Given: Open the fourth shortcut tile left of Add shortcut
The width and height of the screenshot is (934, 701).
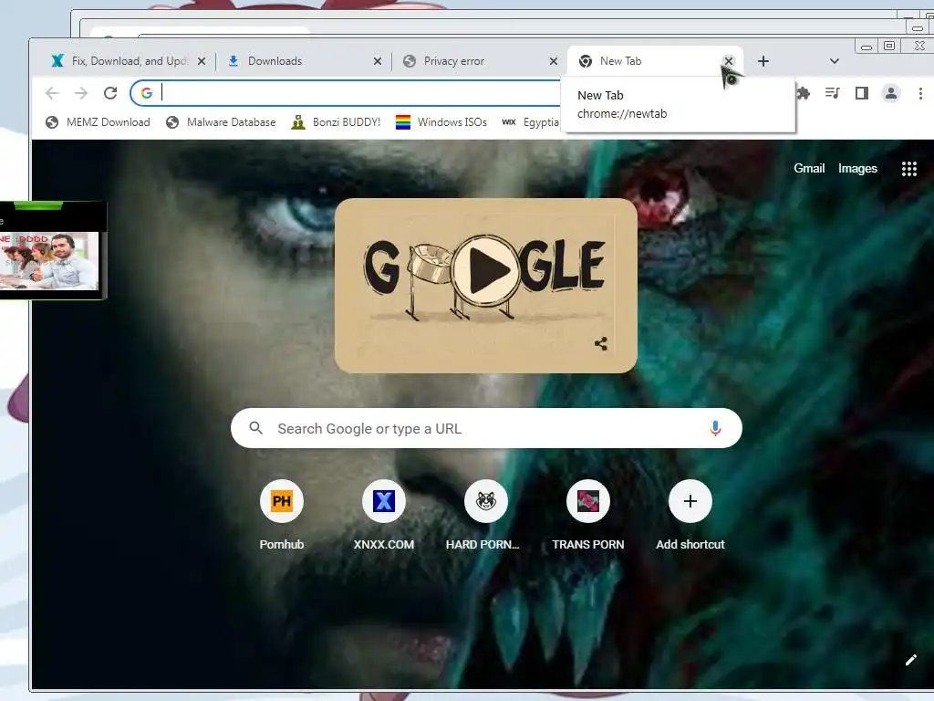Looking at the screenshot, I should [x=588, y=501].
